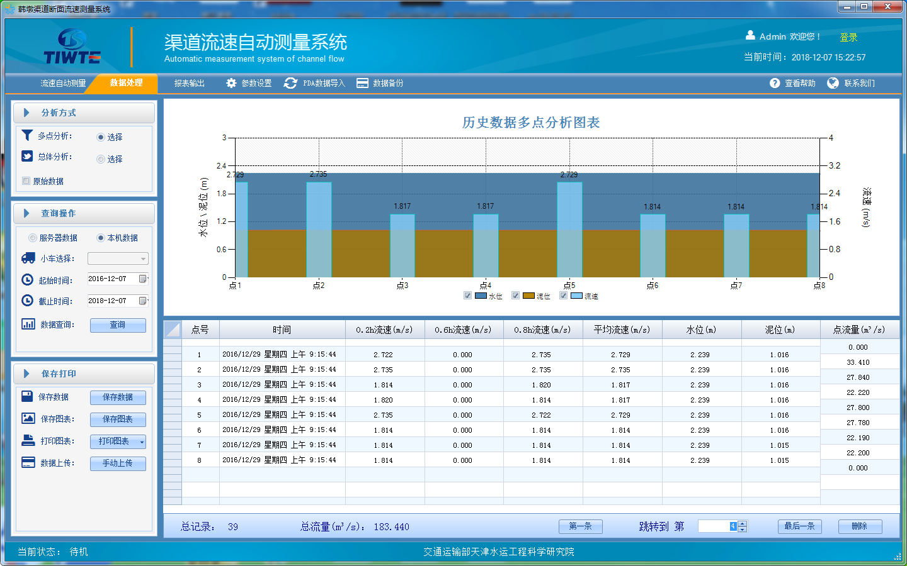This screenshot has width=907, height=566.
Task: Click the 联系我们 globe icon
Action: [x=833, y=83]
